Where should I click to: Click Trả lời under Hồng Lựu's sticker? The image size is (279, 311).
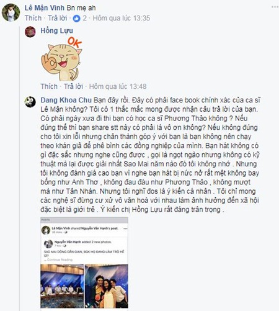(x=73, y=86)
